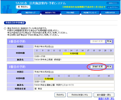Cancel the 1番目の予約 with 取消
Screen dimensions: 121x100
click(109, 41)
